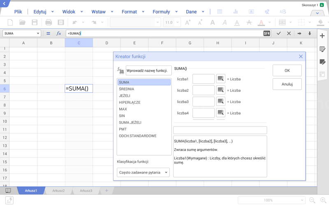The image size is (329, 206).
Task: Click the liczba2 argument input field
Action: 203,90
